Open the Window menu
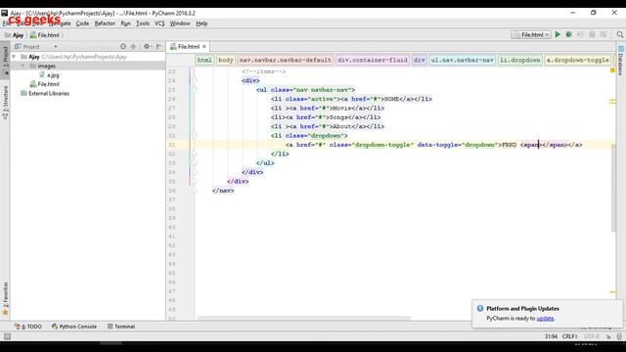The image size is (626, 352). tap(180, 23)
